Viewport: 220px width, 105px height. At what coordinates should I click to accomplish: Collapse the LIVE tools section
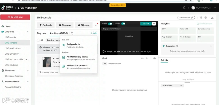pyautogui.click(x=28, y=32)
